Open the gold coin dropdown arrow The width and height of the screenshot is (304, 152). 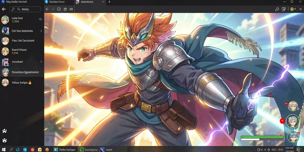point(295,9)
